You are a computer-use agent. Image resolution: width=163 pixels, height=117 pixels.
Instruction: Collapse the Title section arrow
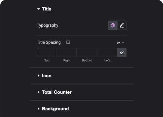click(38, 9)
